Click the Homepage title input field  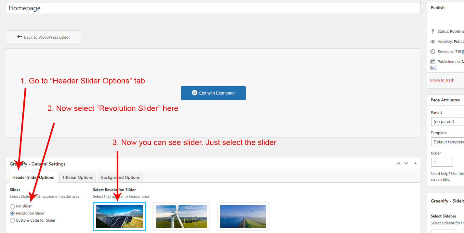pyautogui.click(x=213, y=8)
